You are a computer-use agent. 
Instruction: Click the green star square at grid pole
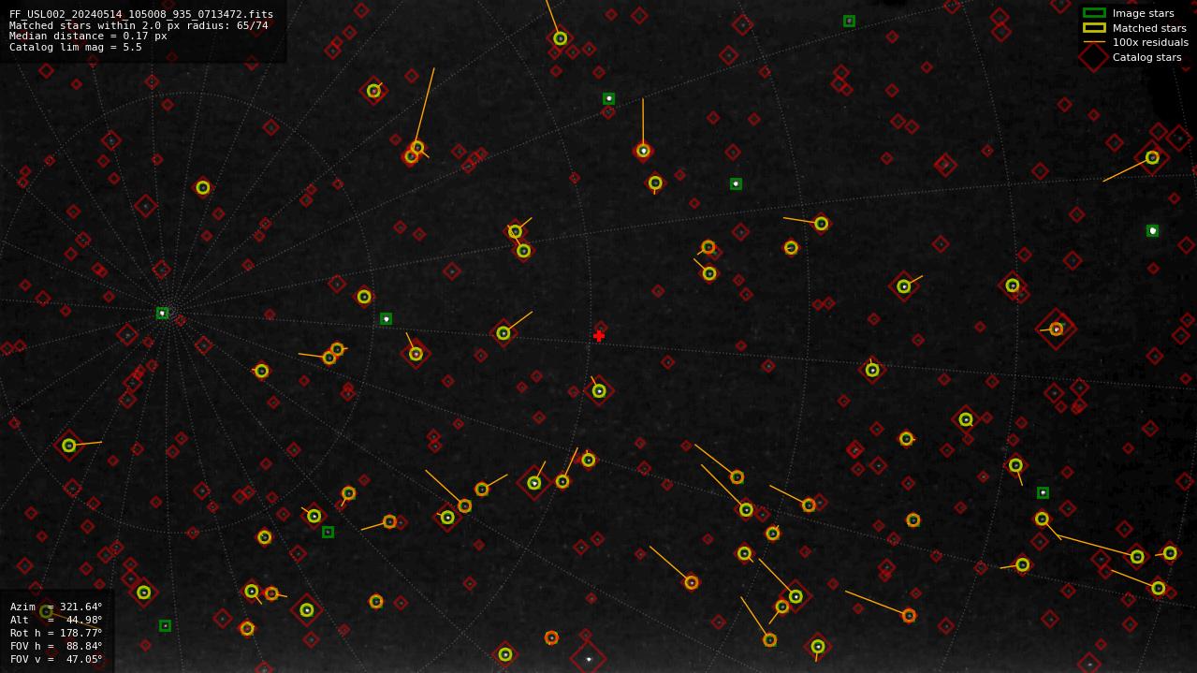click(162, 314)
